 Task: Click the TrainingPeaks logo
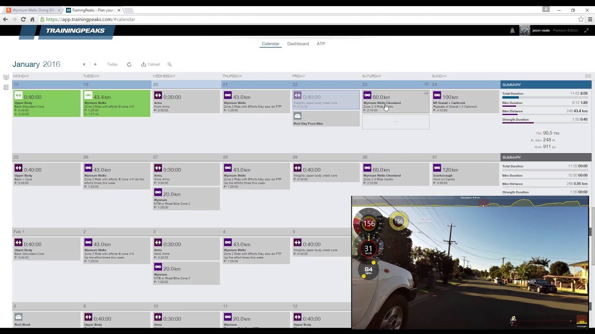(x=75, y=31)
